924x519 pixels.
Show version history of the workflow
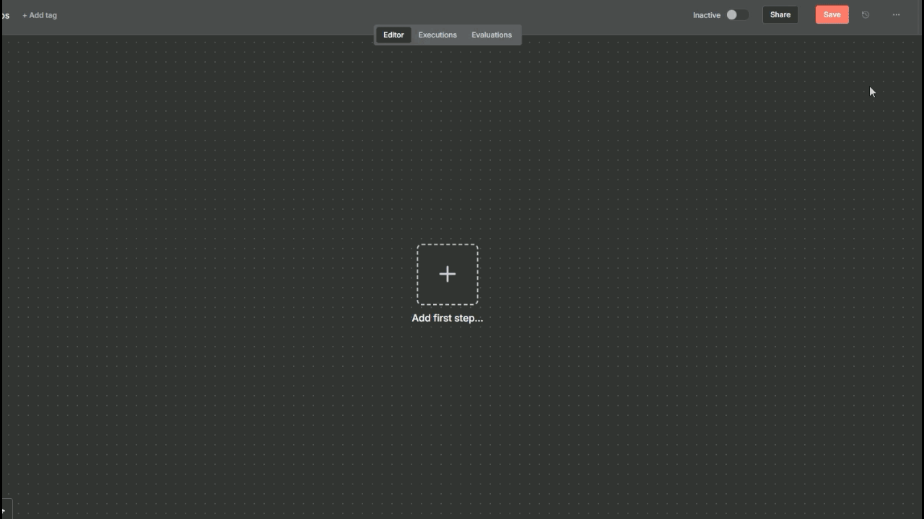coord(866,15)
